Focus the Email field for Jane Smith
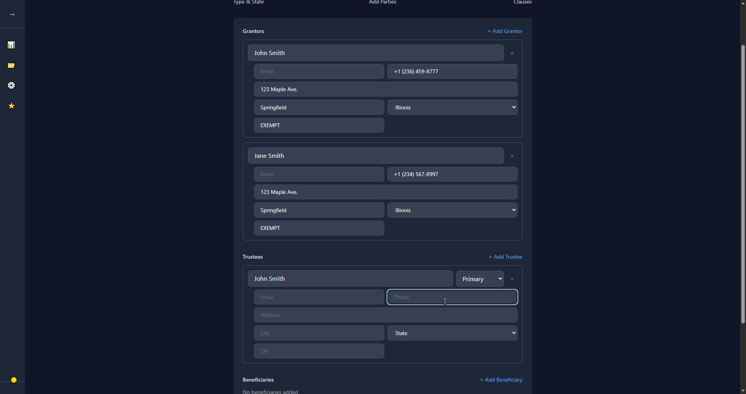Screen dimensions: 746x394 tap(319, 174)
